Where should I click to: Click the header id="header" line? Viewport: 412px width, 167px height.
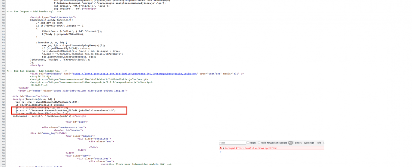click(x=69, y=130)
